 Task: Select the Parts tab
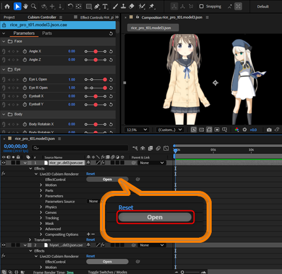click(47, 33)
